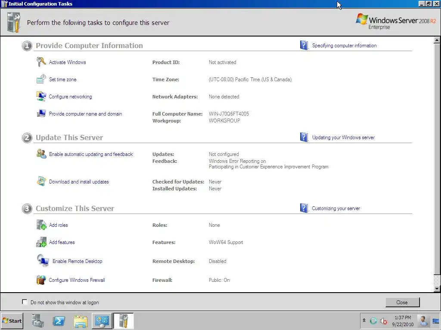The image size is (441, 330).
Task: Click the 'WORKGROUP' value
Action: [224, 121]
